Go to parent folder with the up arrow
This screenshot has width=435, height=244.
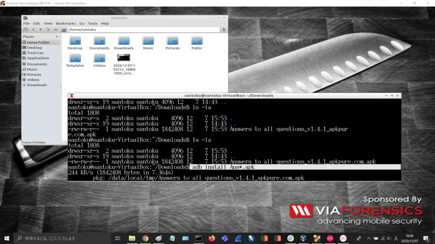click(56, 30)
